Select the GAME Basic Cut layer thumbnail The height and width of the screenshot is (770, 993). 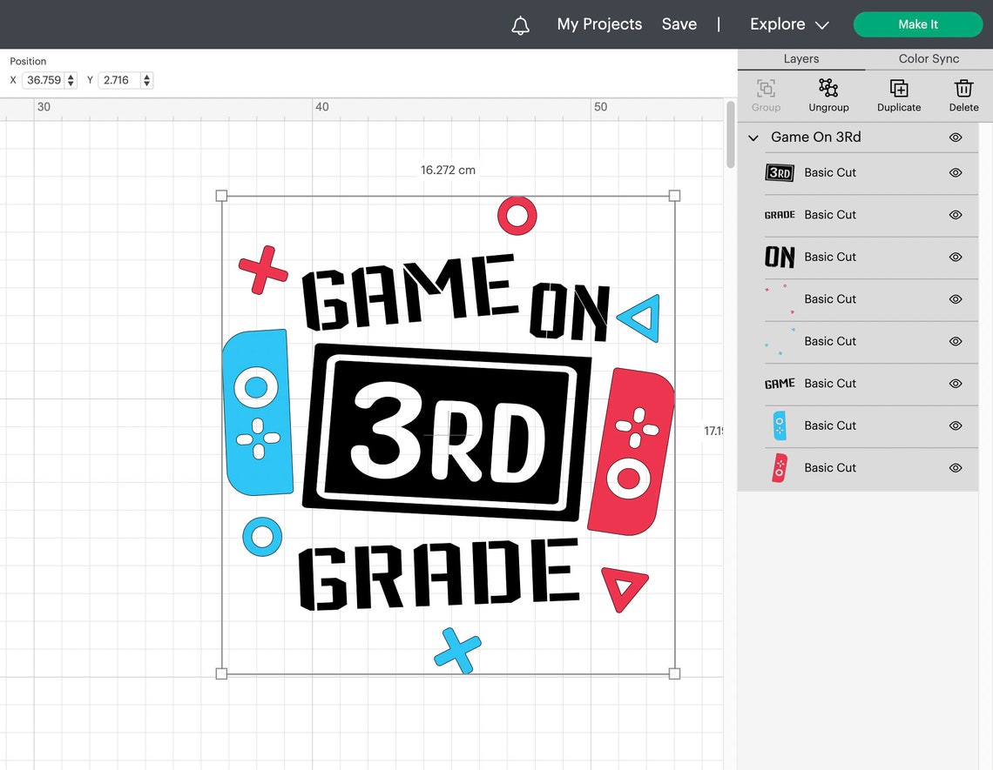pos(779,384)
